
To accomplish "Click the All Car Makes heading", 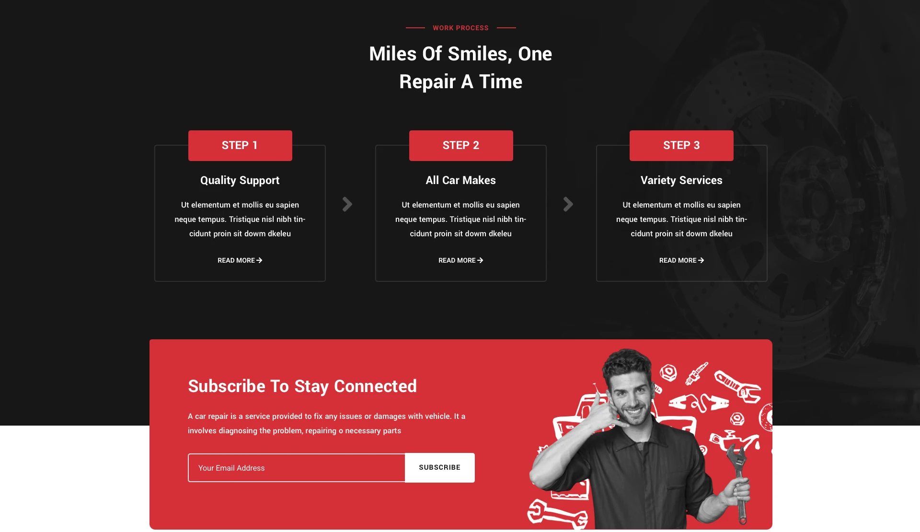I will [461, 180].
